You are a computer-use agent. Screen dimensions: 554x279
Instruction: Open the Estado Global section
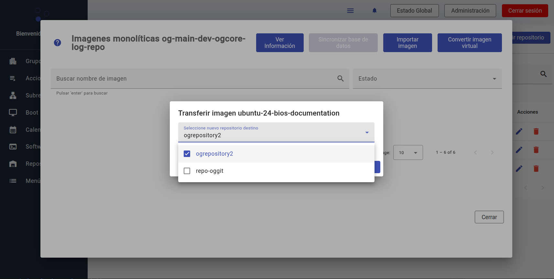tap(414, 11)
